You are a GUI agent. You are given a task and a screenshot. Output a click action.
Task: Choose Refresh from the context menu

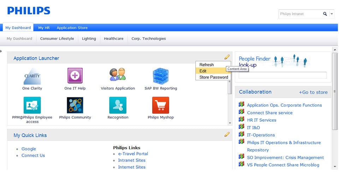[x=213, y=65]
